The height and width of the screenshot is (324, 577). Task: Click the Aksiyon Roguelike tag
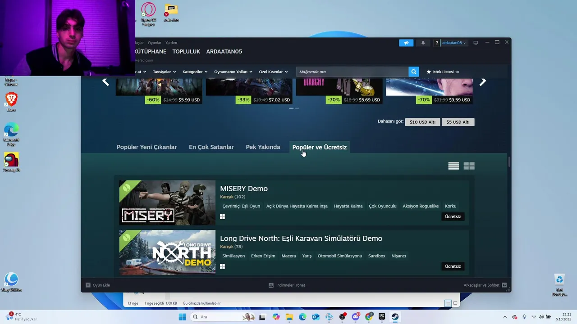tap(421, 206)
